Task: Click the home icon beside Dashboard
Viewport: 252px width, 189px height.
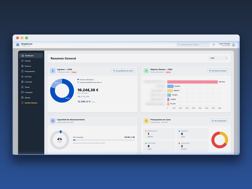Action: click(x=23, y=56)
